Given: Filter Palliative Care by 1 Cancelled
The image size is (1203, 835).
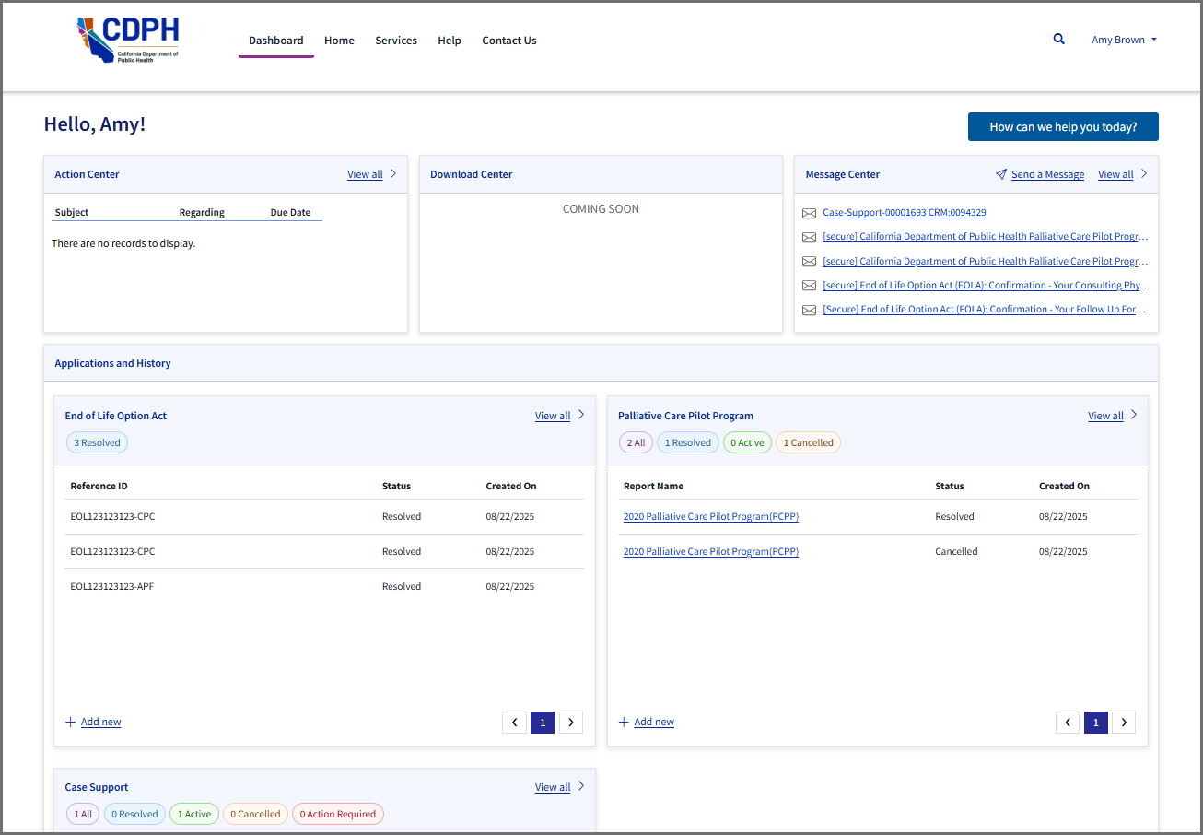Looking at the screenshot, I should point(808,442).
